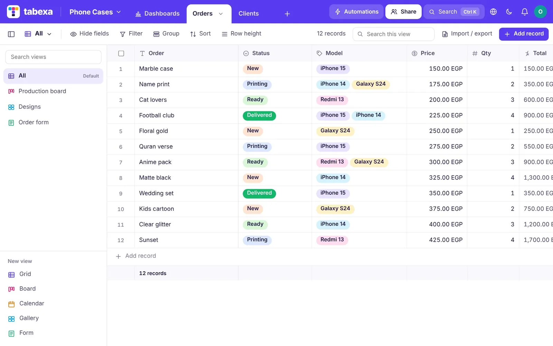The width and height of the screenshot is (553, 346).
Task: Open the Designs gallery view
Action: 53,107
